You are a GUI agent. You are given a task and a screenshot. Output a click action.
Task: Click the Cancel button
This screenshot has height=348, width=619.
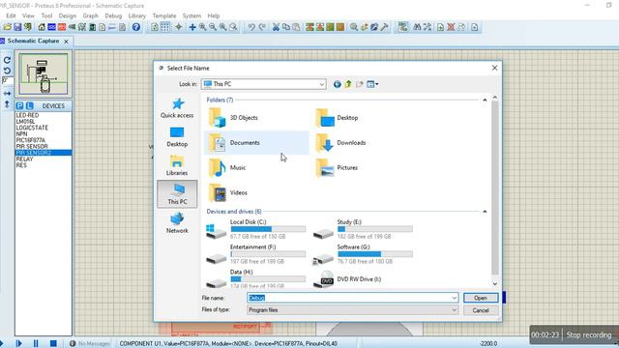481,310
